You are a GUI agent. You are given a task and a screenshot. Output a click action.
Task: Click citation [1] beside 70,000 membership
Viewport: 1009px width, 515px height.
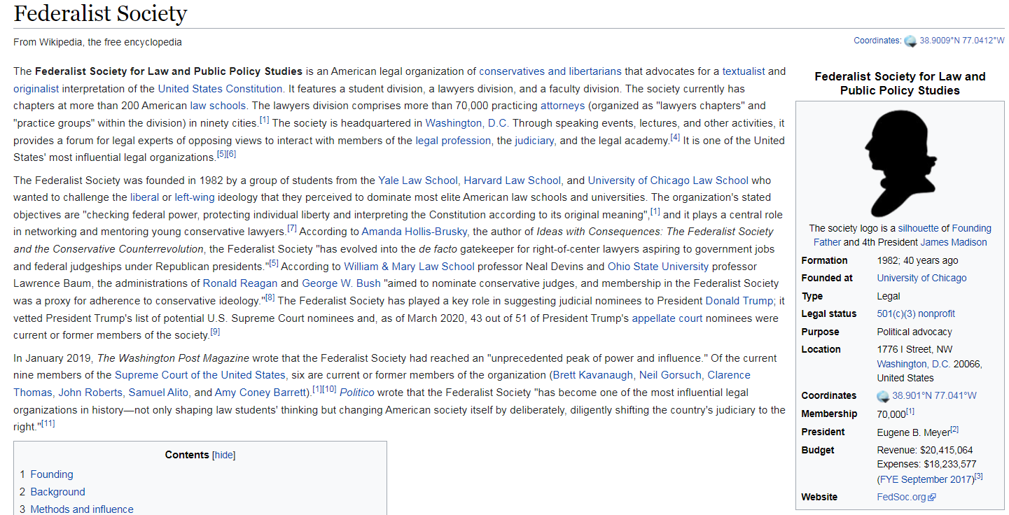coord(910,411)
